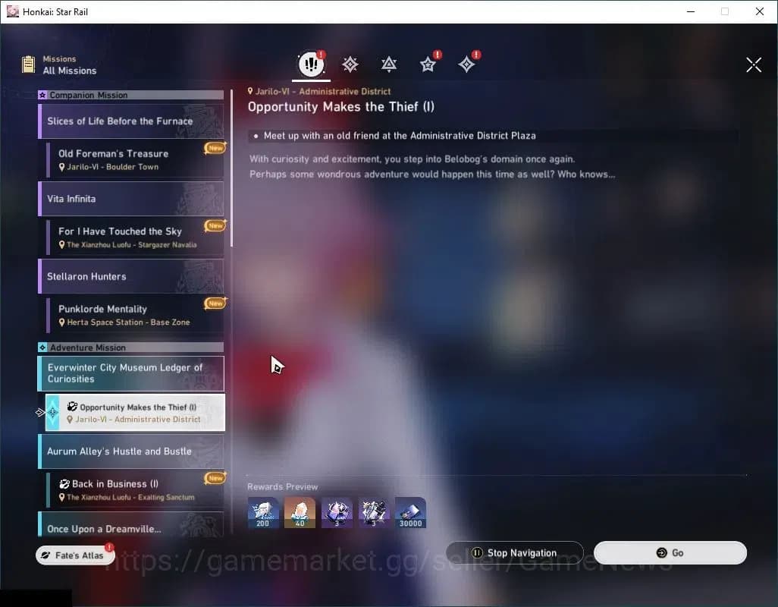Expand the Stellaron Hunters mission group
778x607 pixels.
click(130, 276)
